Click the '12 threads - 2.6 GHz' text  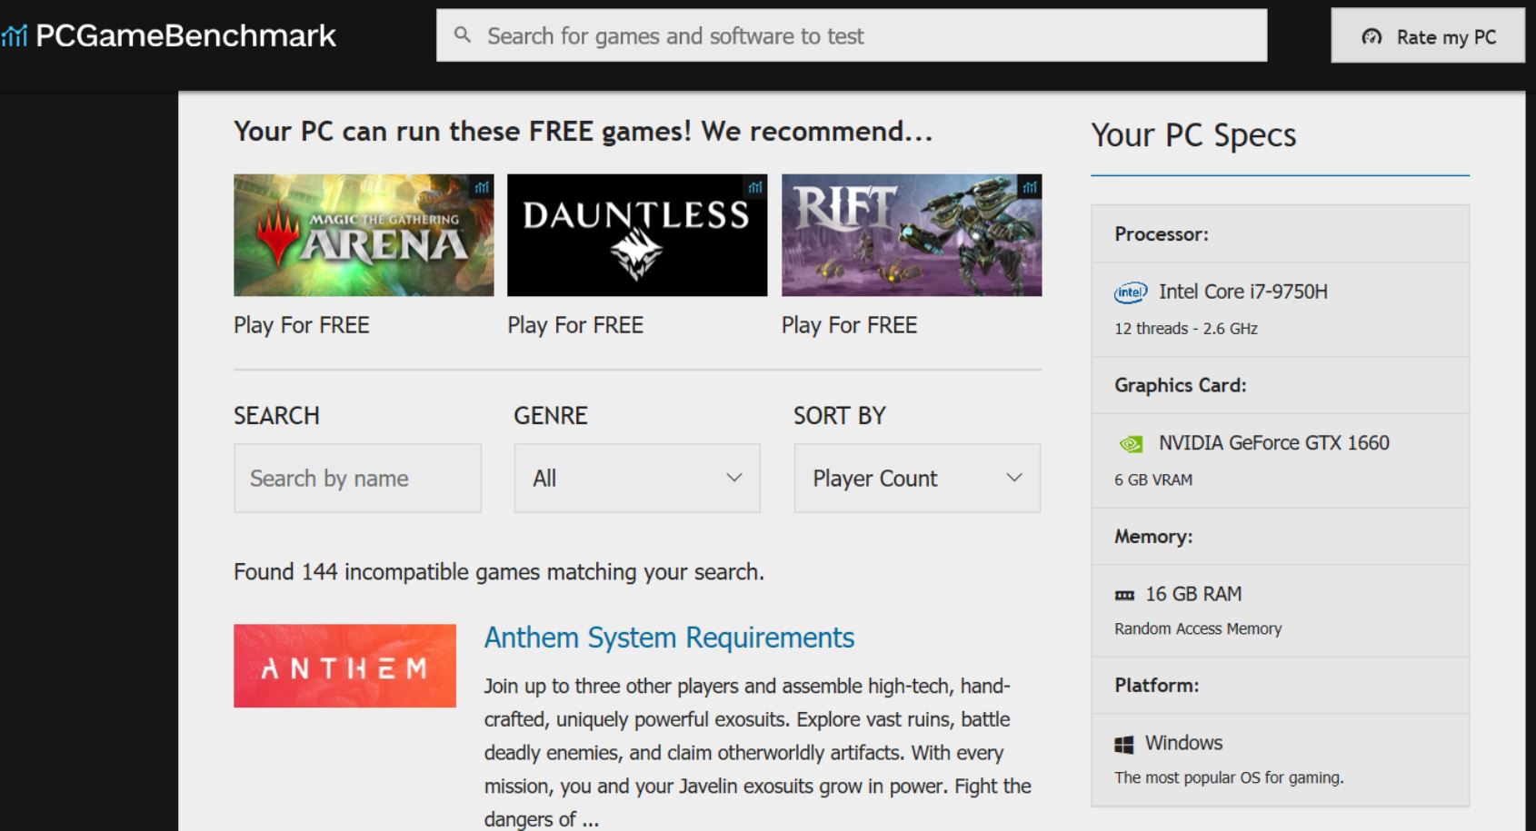point(1186,329)
